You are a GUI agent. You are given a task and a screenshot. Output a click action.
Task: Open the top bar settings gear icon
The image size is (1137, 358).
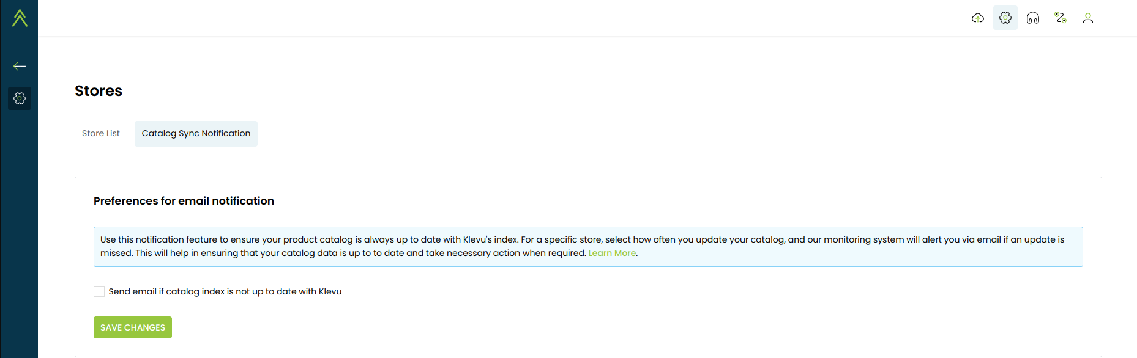pos(1005,18)
